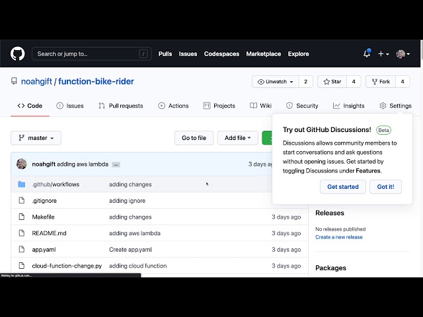Click the fork icon

click(375, 82)
